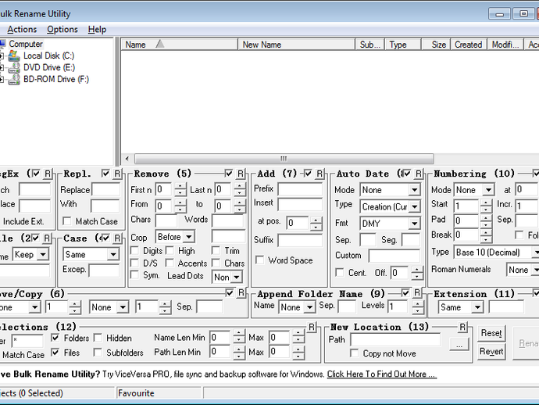Viewport: 539px width, 405px height.
Task: Click file list horizontal scrollbar thumb
Action: pos(284,159)
